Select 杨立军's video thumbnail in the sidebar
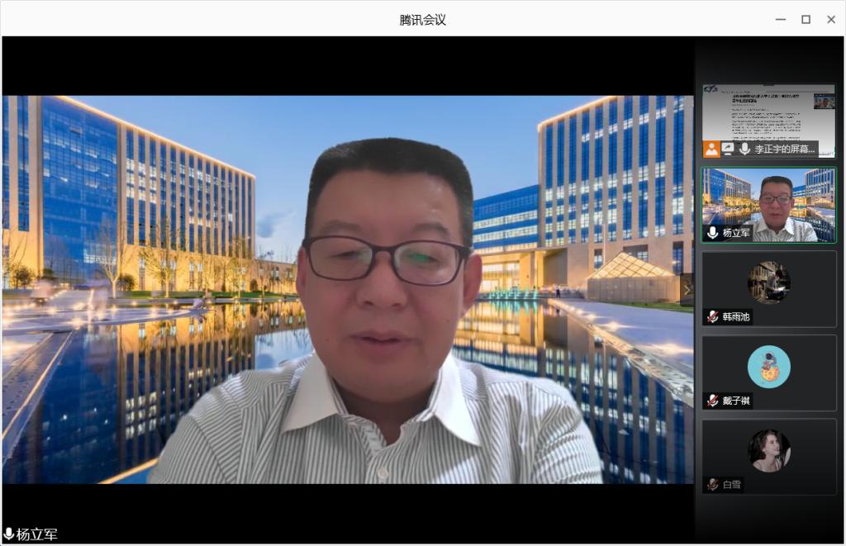The image size is (846, 546). (768, 202)
